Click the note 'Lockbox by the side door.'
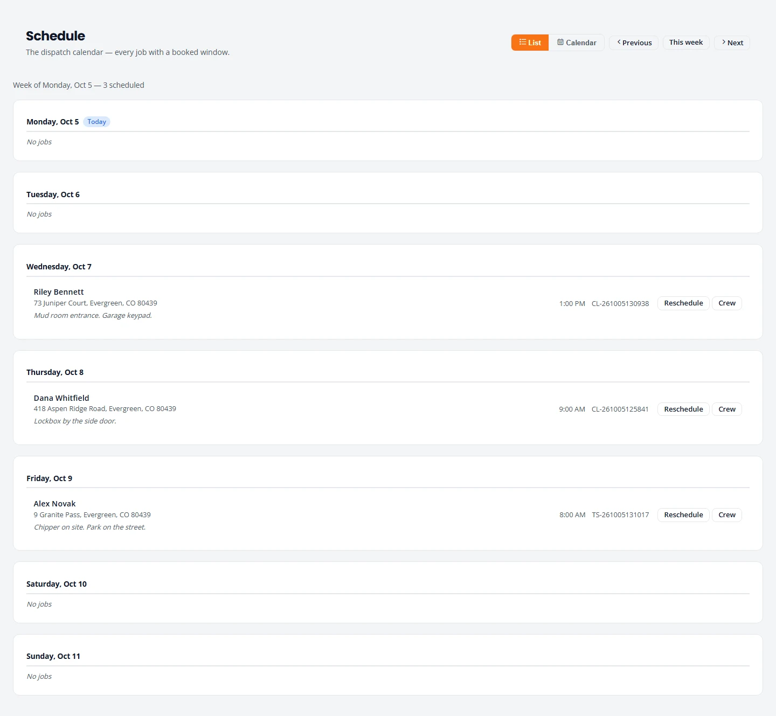 [75, 421]
